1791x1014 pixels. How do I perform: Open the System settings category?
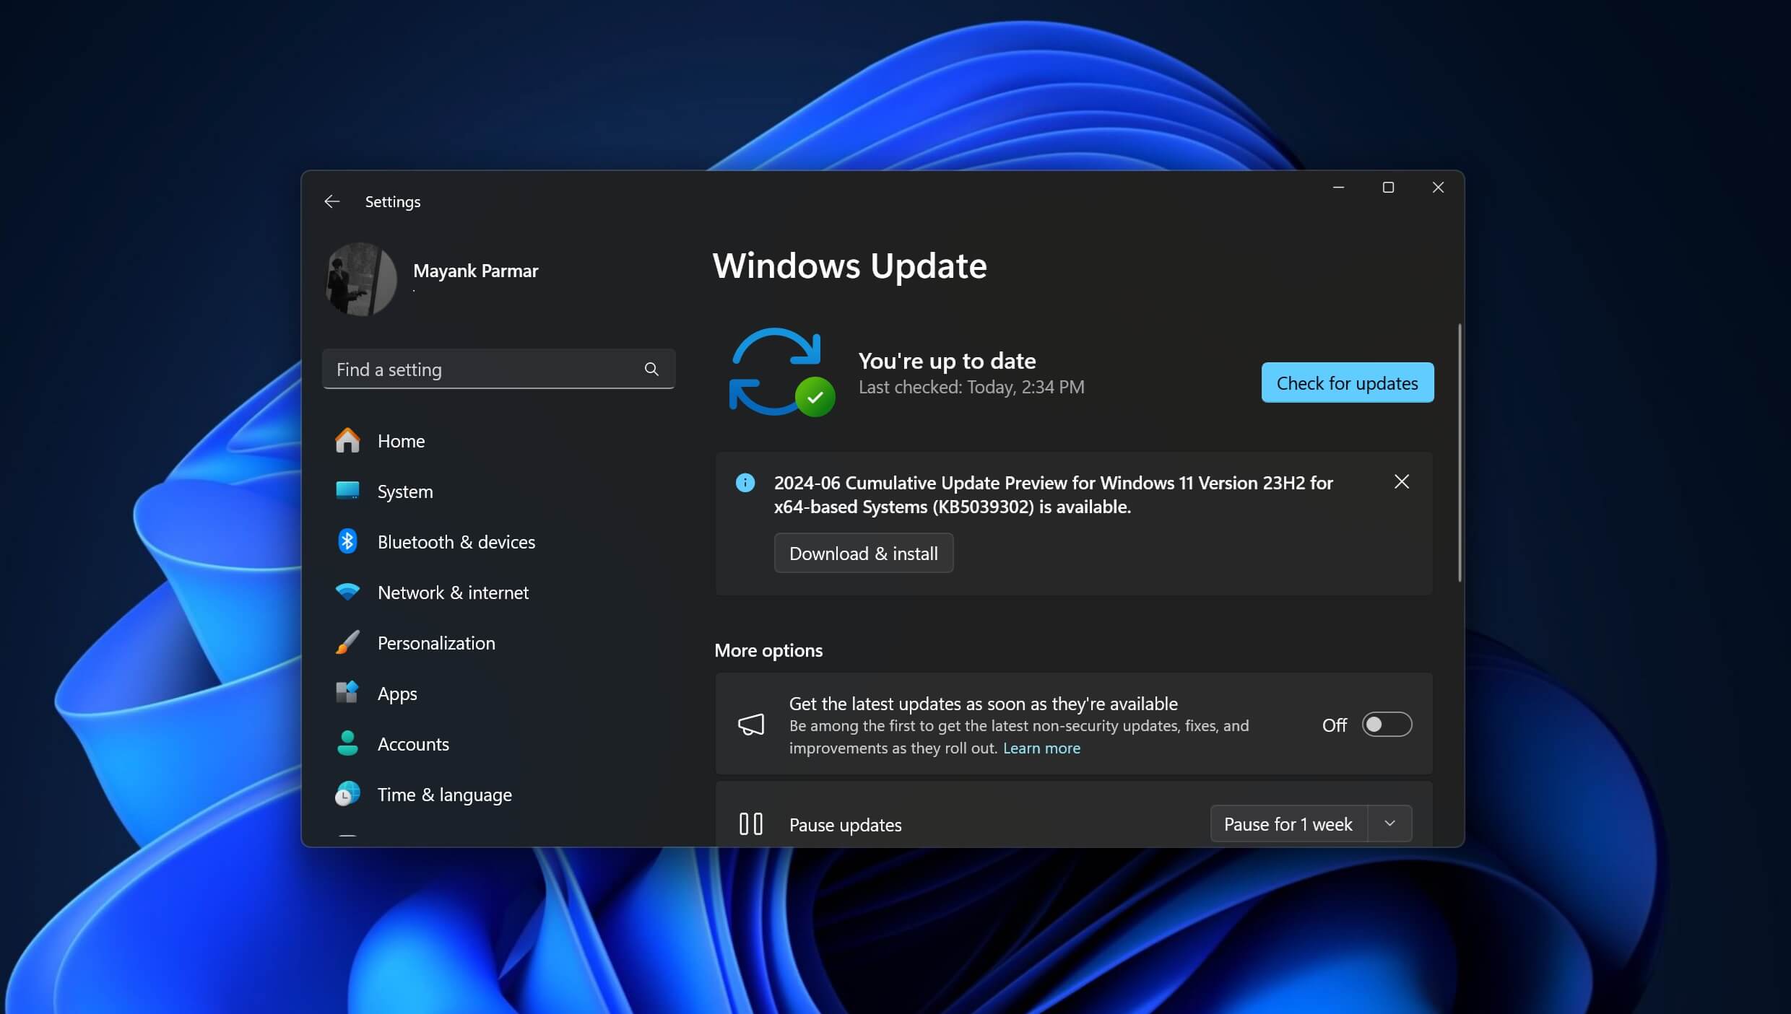[498, 491]
